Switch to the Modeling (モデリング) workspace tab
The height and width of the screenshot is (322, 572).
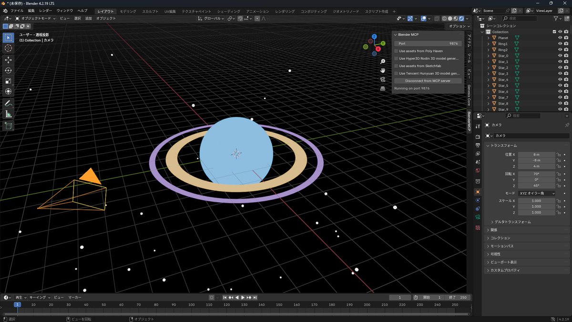(x=128, y=11)
